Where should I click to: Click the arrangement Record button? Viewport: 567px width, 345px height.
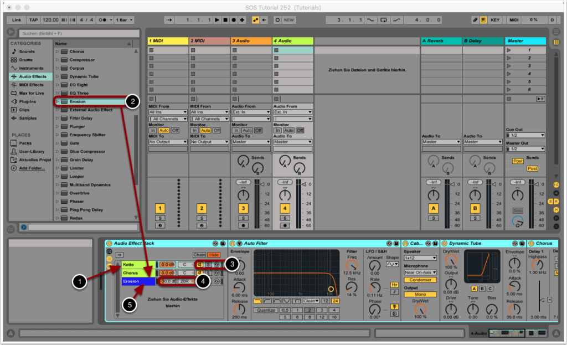coord(233,20)
